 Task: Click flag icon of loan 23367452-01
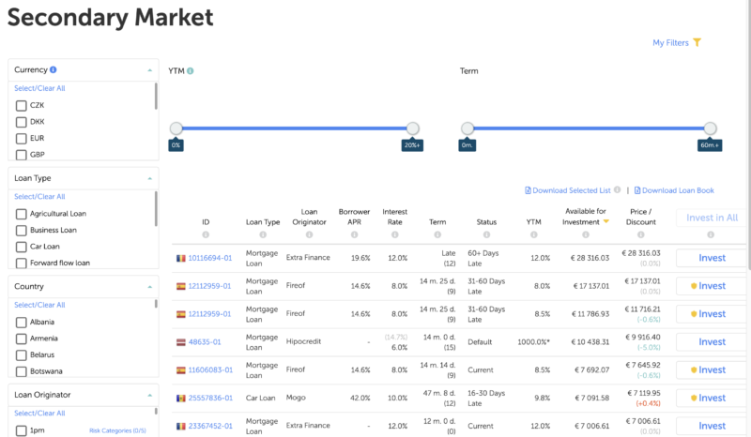(x=180, y=426)
